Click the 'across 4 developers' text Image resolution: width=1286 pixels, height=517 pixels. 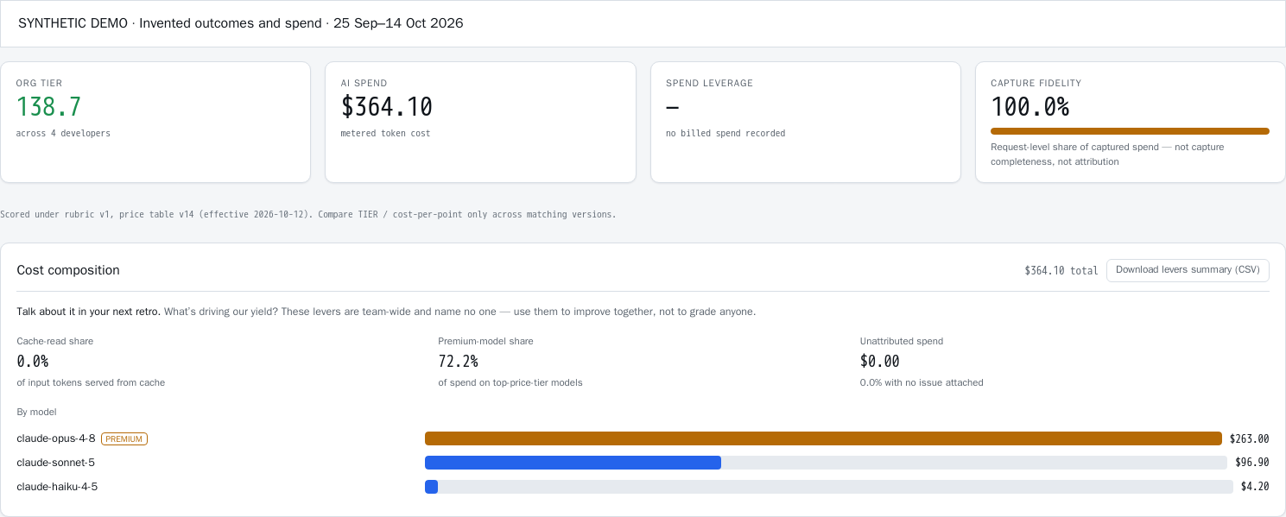63,134
